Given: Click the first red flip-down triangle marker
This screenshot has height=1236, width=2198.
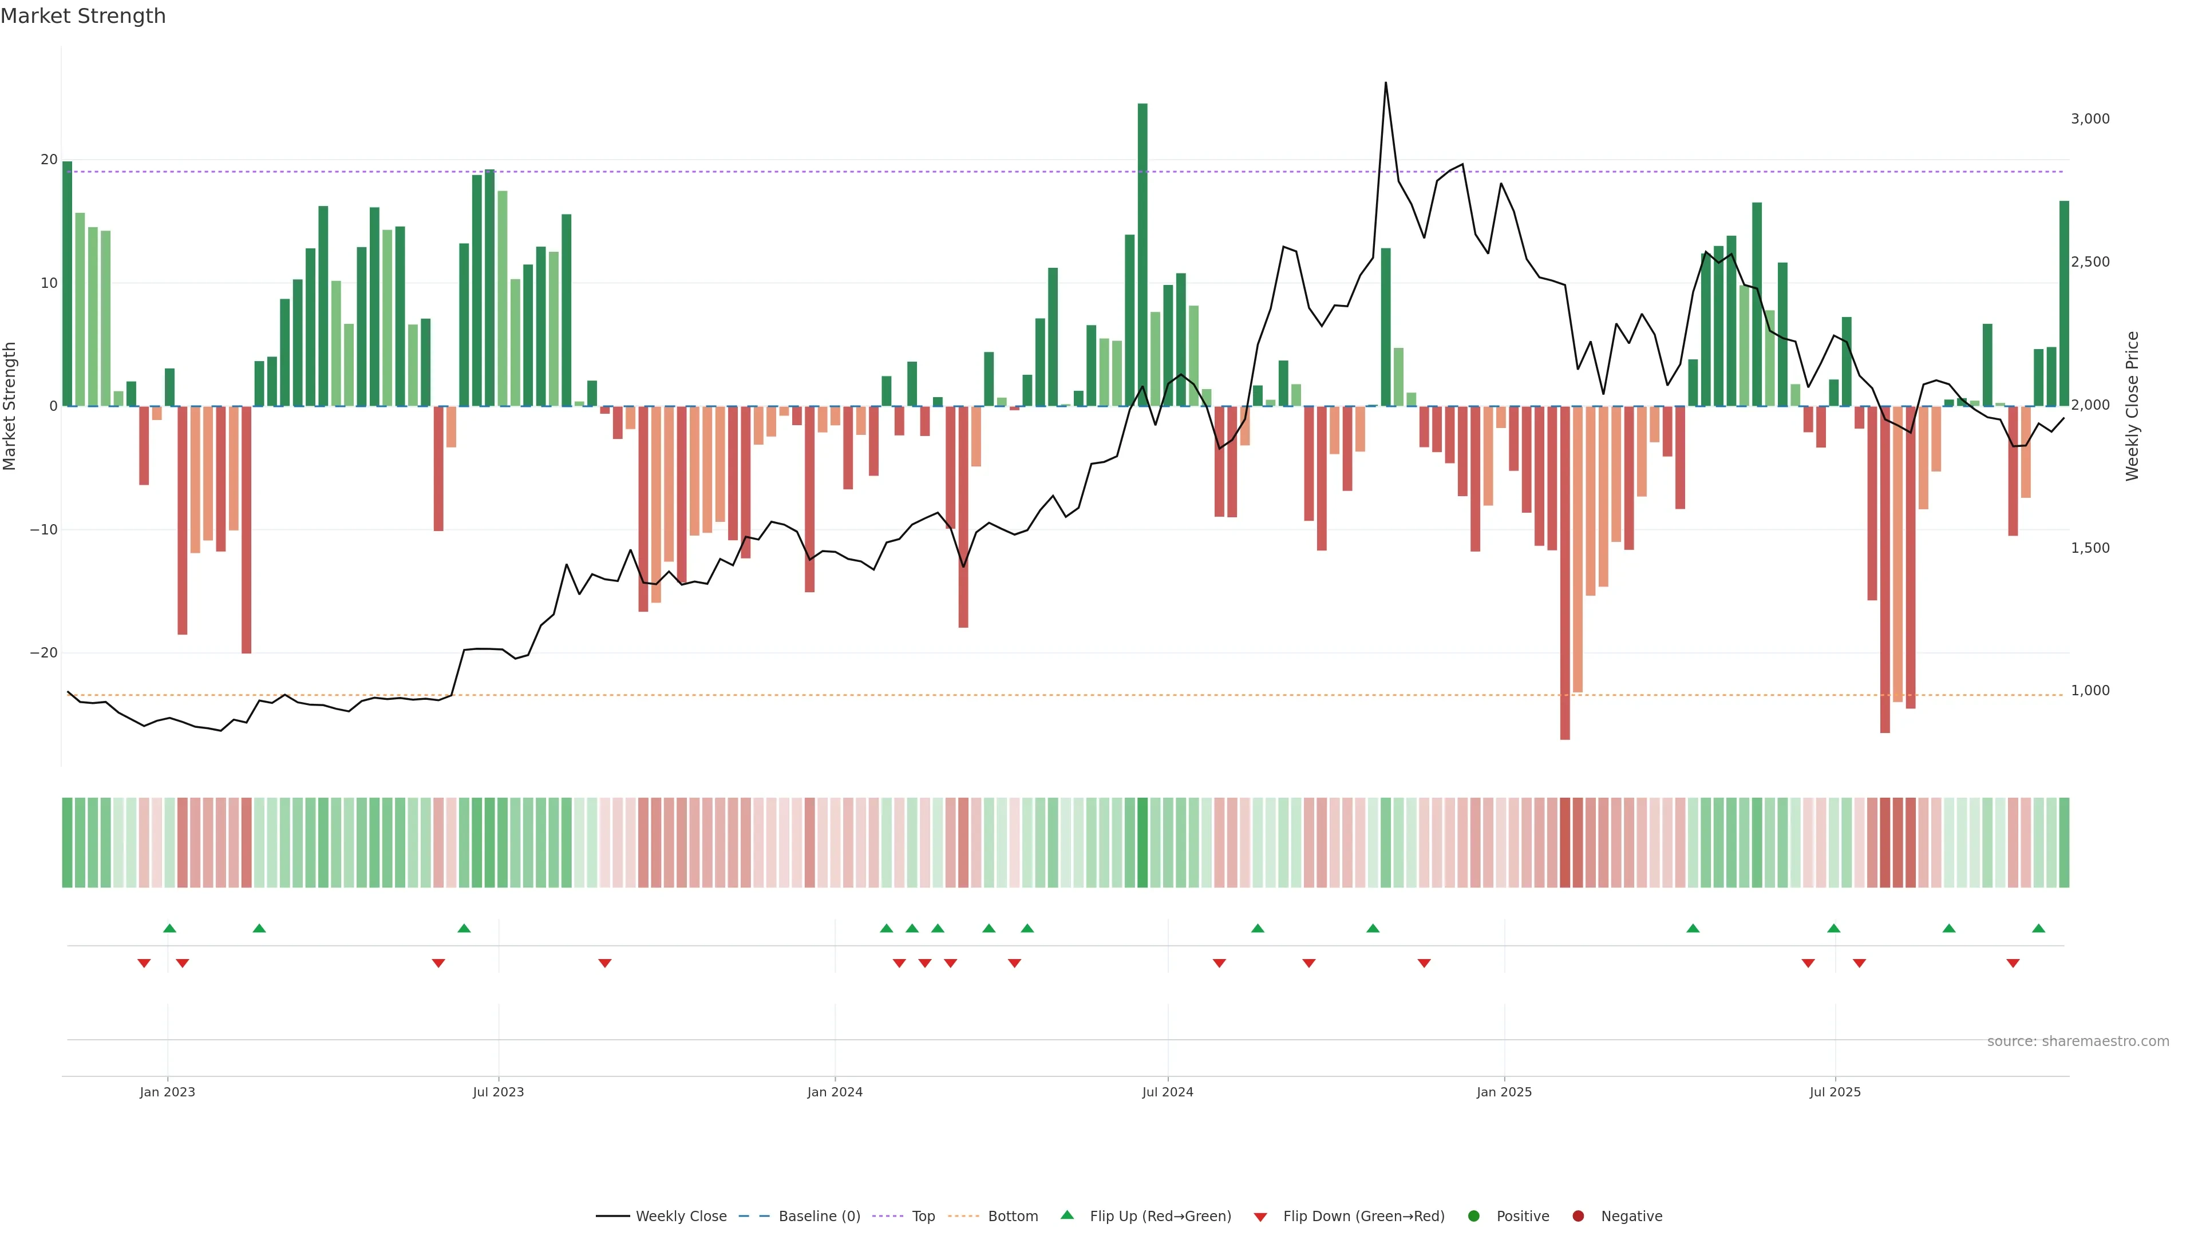Looking at the screenshot, I should pyautogui.click(x=144, y=963).
